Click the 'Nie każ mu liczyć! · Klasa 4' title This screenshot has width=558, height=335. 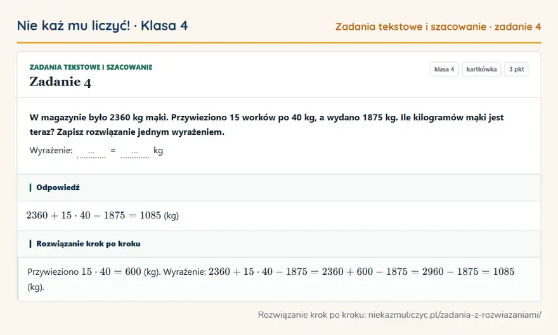(103, 25)
